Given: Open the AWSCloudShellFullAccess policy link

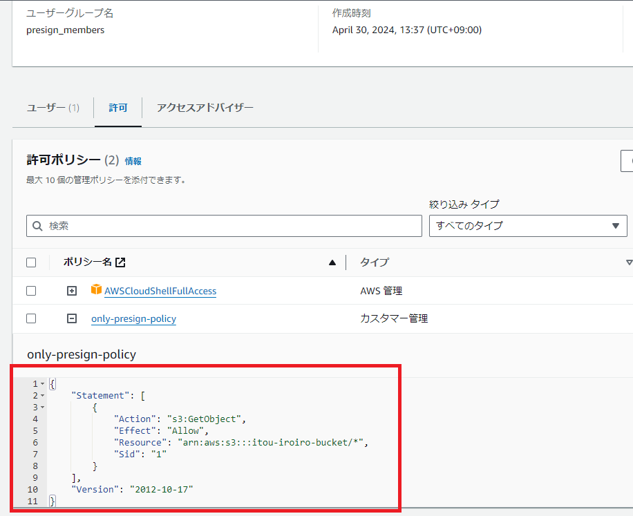Looking at the screenshot, I should (x=160, y=290).
